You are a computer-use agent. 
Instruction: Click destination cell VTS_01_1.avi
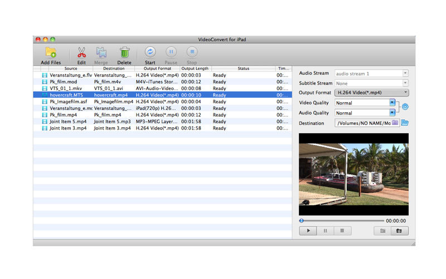tap(108, 89)
